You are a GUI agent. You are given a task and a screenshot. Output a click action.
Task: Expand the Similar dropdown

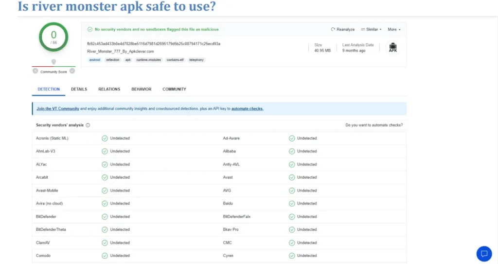click(371, 29)
